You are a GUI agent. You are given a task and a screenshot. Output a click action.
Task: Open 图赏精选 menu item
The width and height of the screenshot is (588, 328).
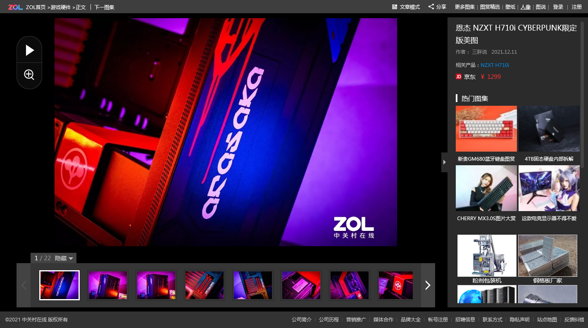[x=490, y=7]
